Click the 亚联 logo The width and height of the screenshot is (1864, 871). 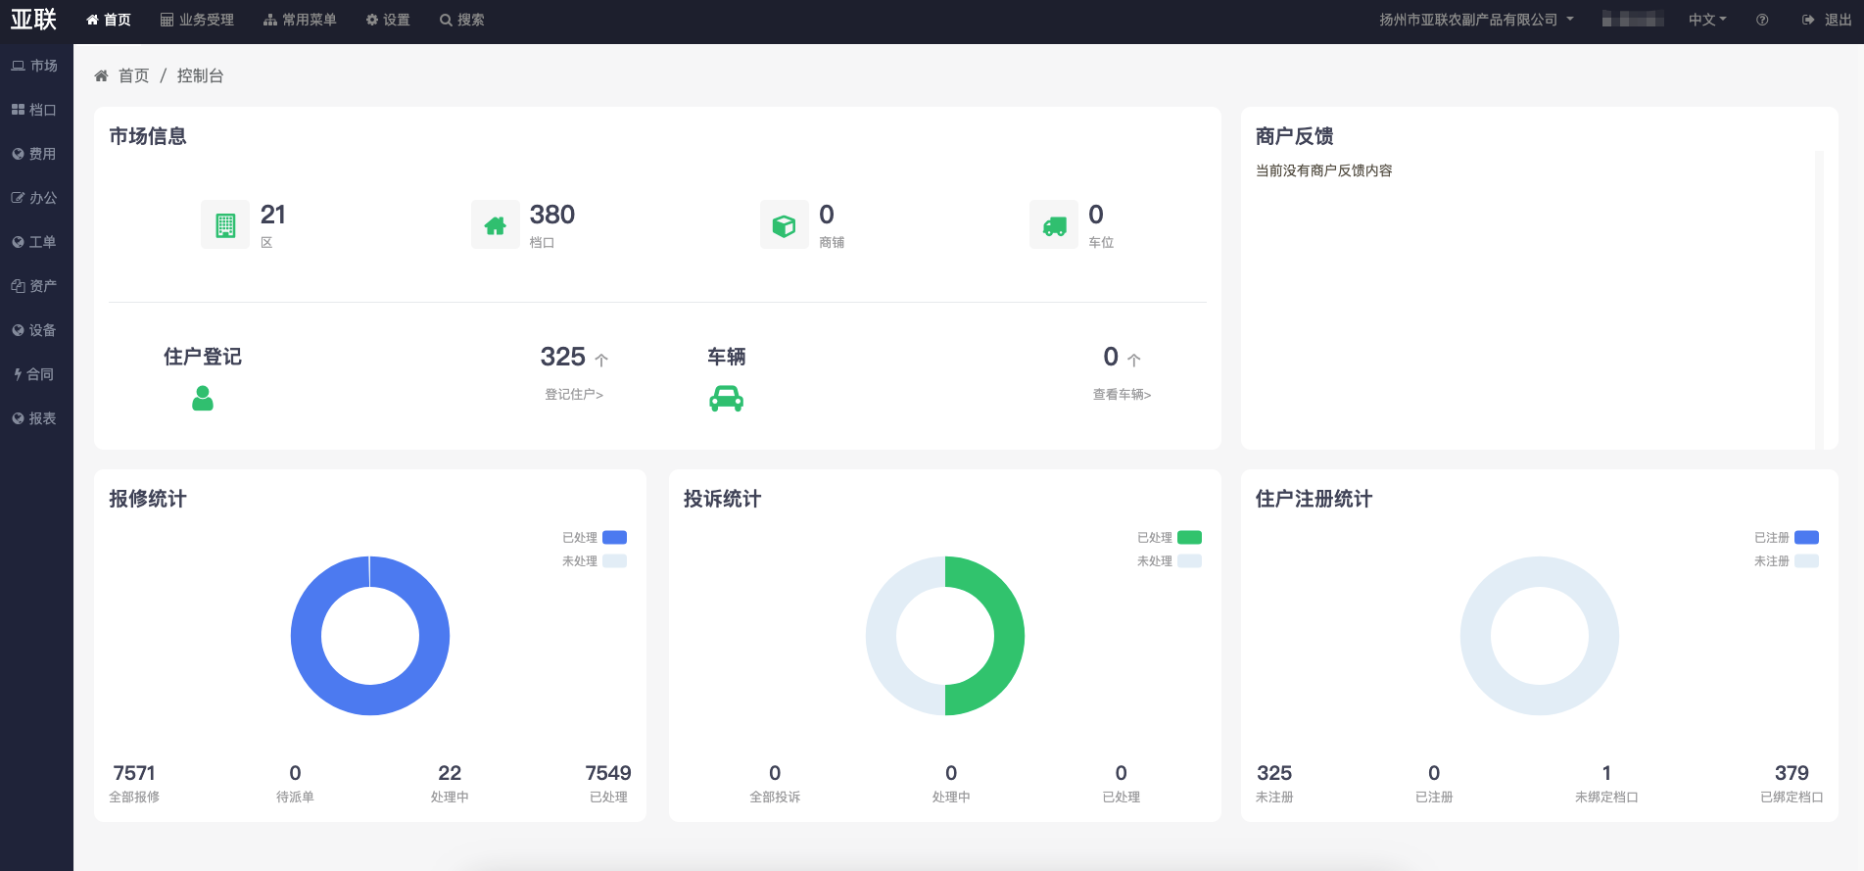(x=34, y=20)
